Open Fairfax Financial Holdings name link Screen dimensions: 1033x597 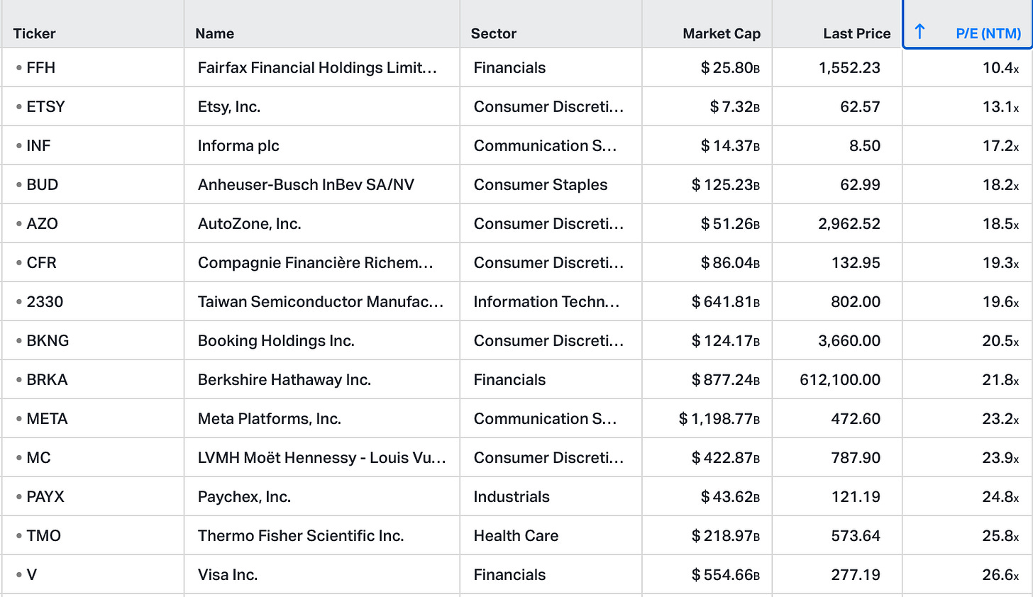click(x=316, y=68)
